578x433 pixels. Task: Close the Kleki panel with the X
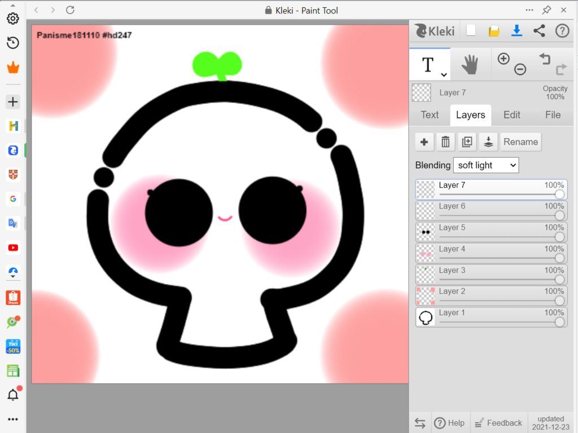pos(564,10)
